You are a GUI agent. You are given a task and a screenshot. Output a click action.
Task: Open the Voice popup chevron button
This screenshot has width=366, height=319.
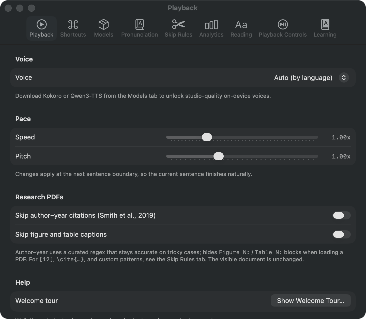pyautogui.click(x=344, y=77)
